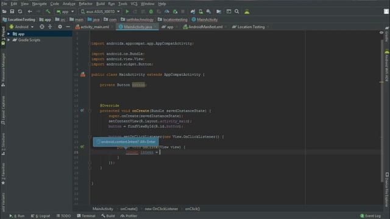Click the onCreate() breadcrumb at bottom
The width and height of the screenshot is (390, 219).
click(x=129, y=209)
